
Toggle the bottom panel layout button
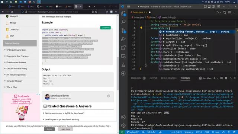point(209,7)
